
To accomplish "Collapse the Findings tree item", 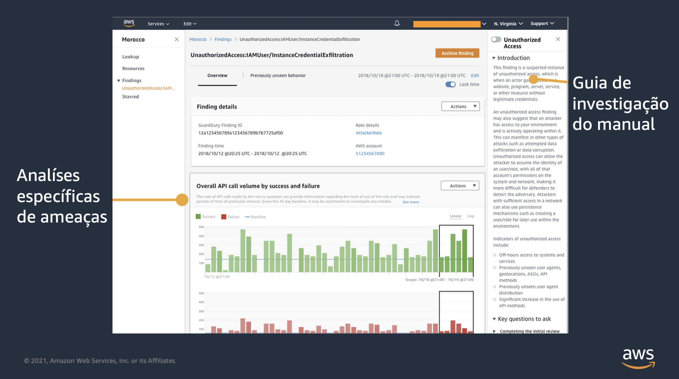I will 119,81.
